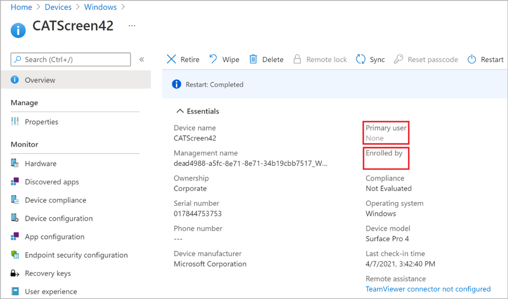Image resolution: width=508 pixels, height=299 pixels.
Task: Click the Device configuration icon
Action: [x=15, y=218]
